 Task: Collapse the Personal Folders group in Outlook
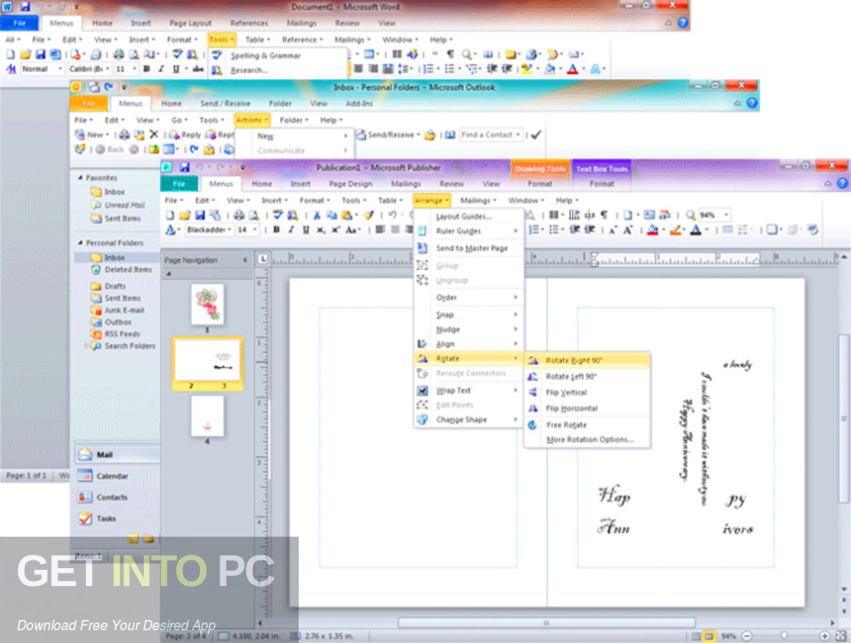tap(80, 242)
